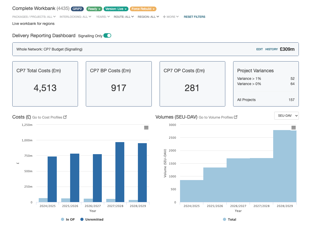This screenshot has width=314, height=229.
Task: Expand the Packages / Projects filter
Action: point(34,17)
